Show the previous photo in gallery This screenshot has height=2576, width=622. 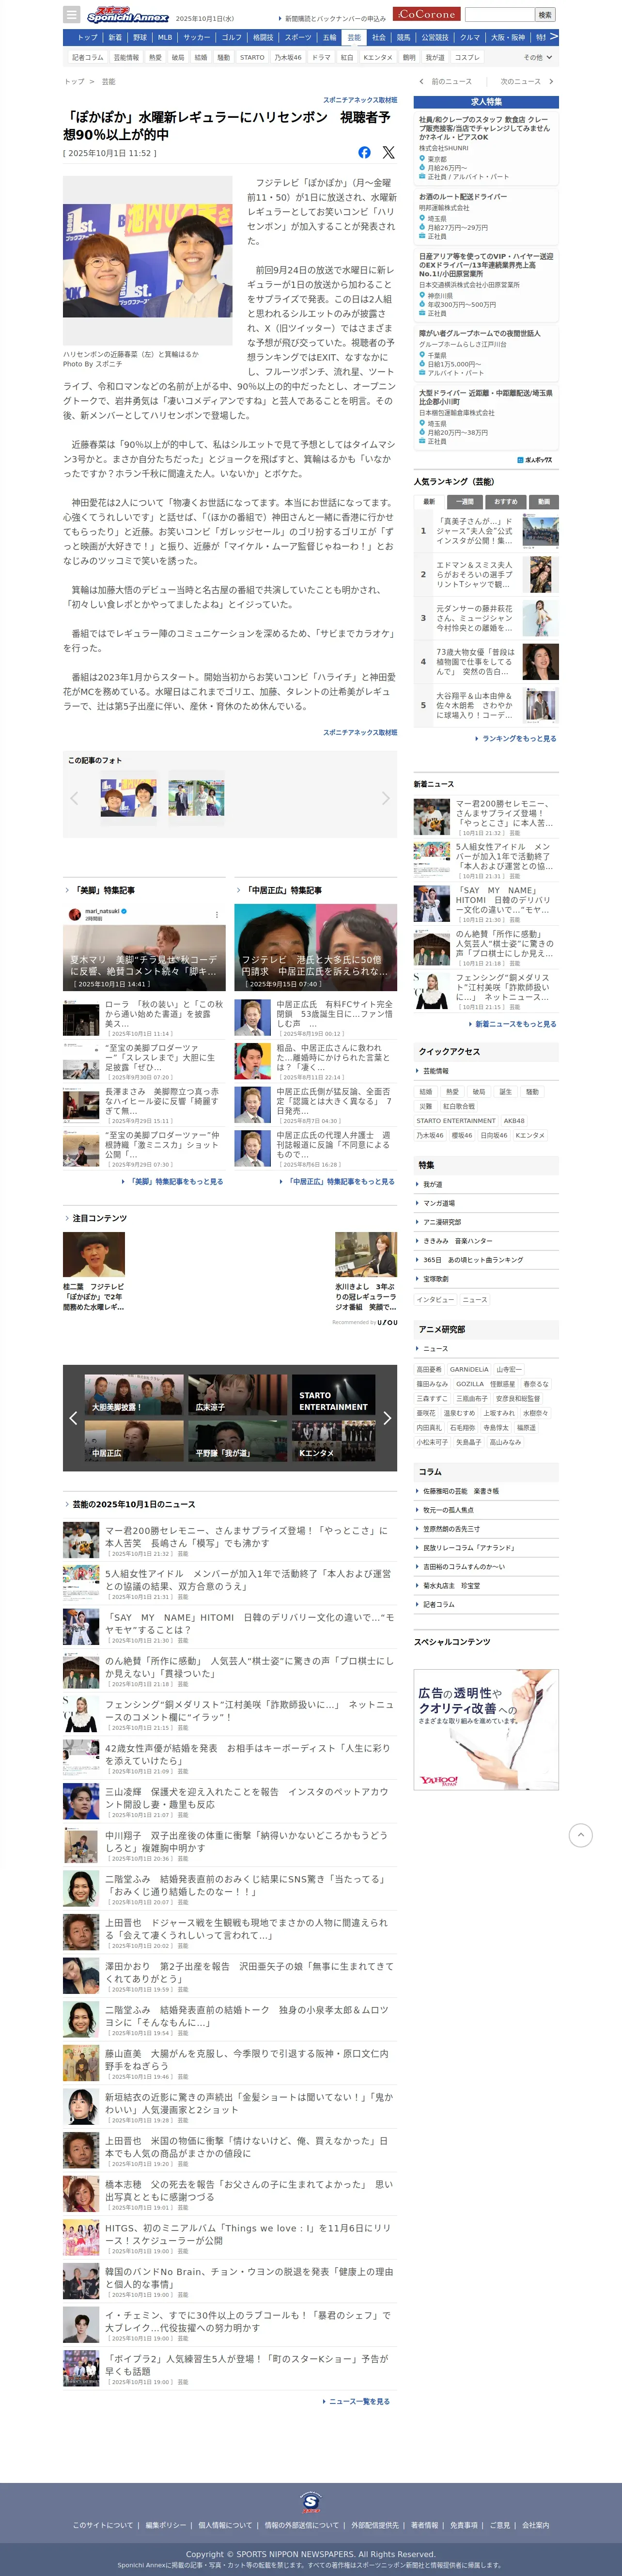pos(74,798)
